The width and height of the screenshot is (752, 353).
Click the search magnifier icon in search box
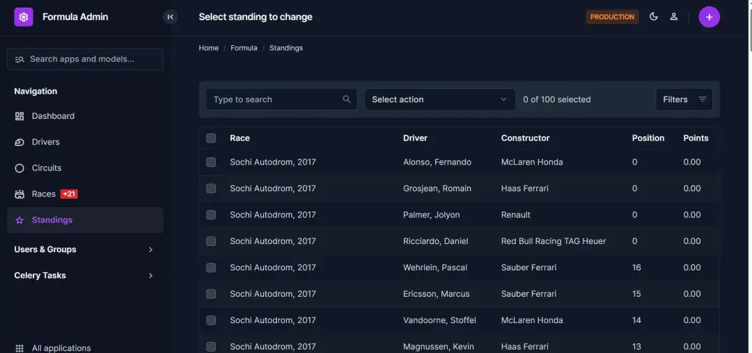(347, 99)
